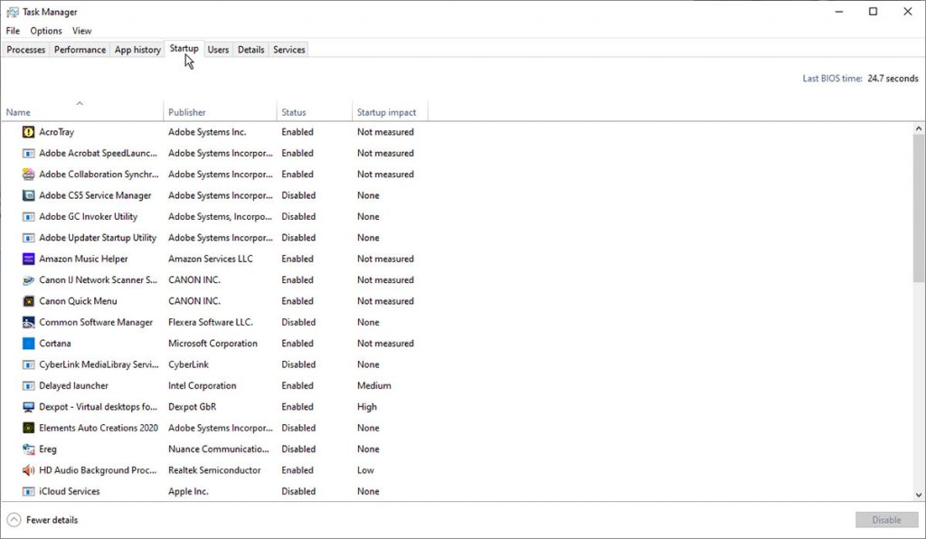
Task: Collapse view with Fewer details chevron
Action: click(14, 520)
